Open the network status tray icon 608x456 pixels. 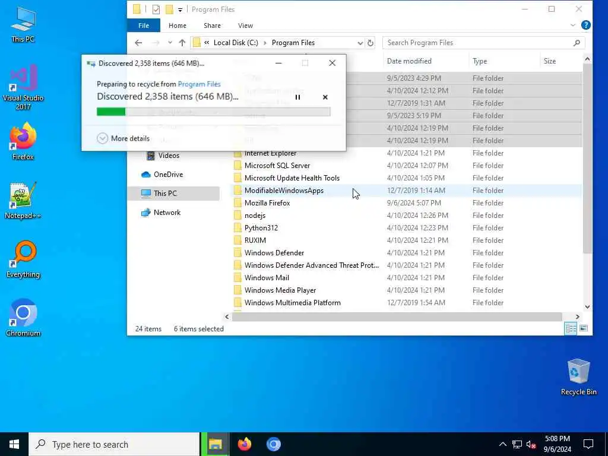[x=517, y=444]
